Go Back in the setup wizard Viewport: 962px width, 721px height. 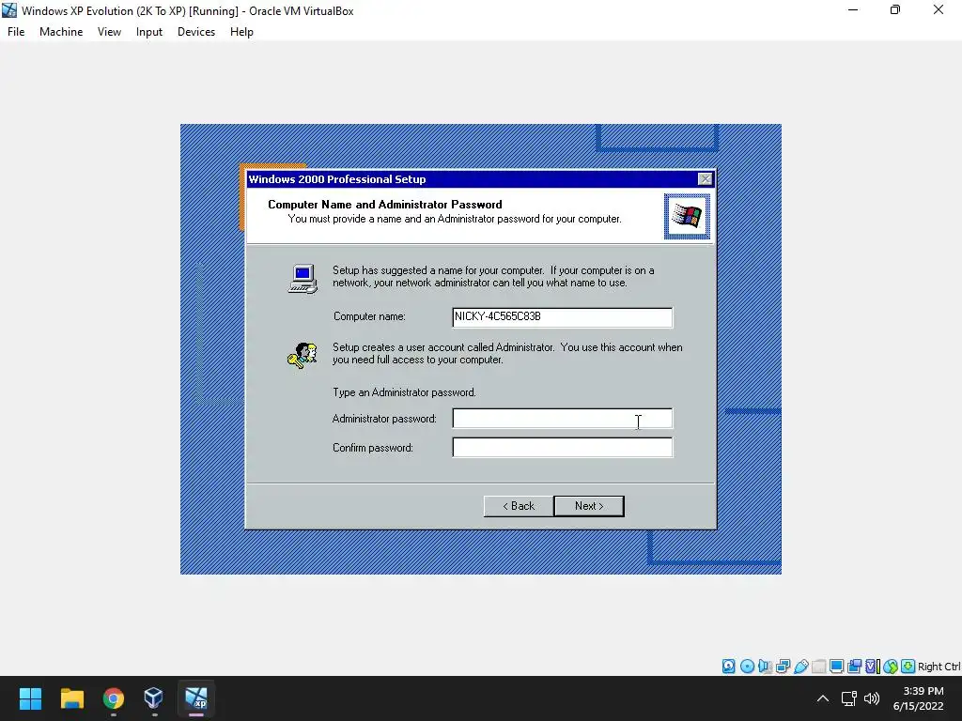pyautogui.click(x=519, y=506)
